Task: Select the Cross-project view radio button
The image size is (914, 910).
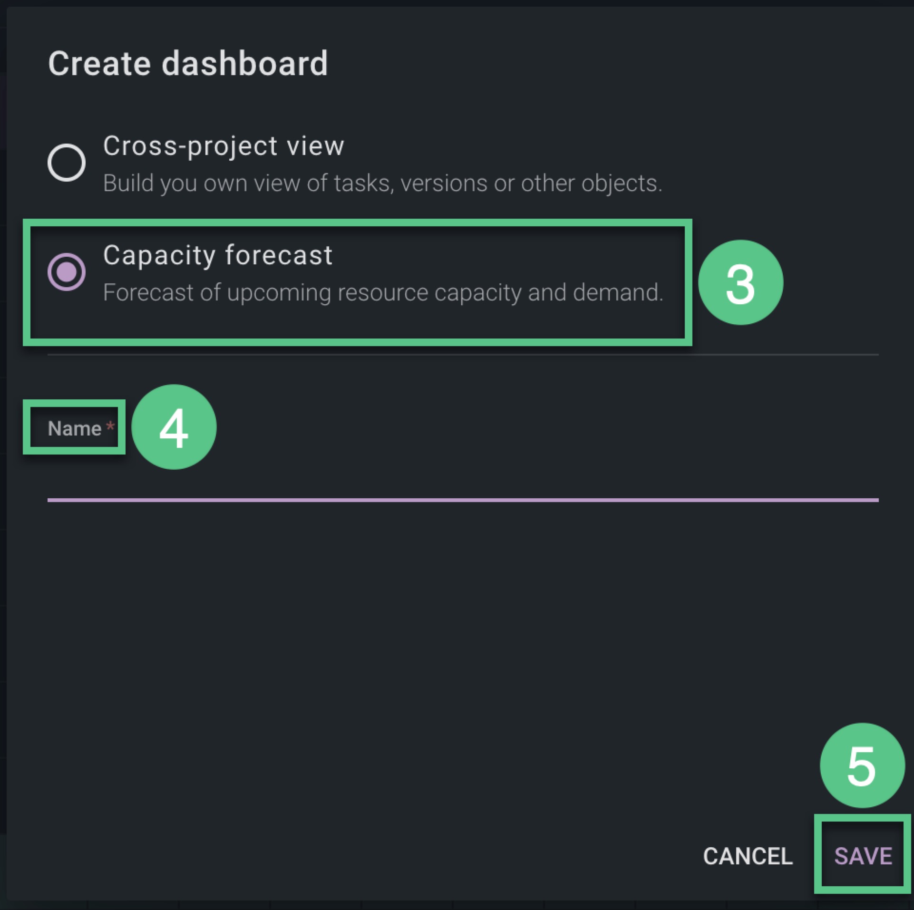Action: [x=67, y=163]
